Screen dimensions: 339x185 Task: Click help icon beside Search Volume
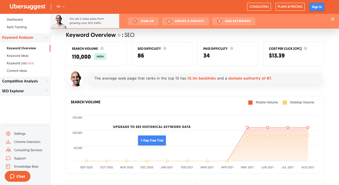[x=102, y=49]
